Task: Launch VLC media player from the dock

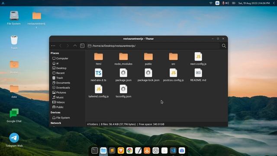Action: point(147,150)
